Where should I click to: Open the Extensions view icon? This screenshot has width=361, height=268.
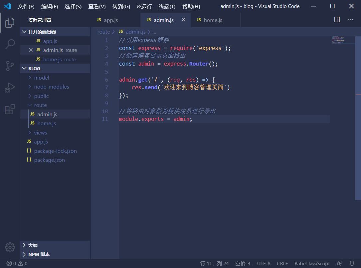coord(10,109)
